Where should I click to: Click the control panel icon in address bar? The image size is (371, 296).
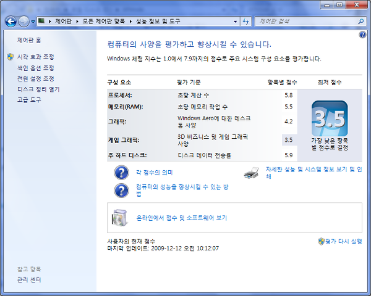pyautogui.click(x=41, y=21)
